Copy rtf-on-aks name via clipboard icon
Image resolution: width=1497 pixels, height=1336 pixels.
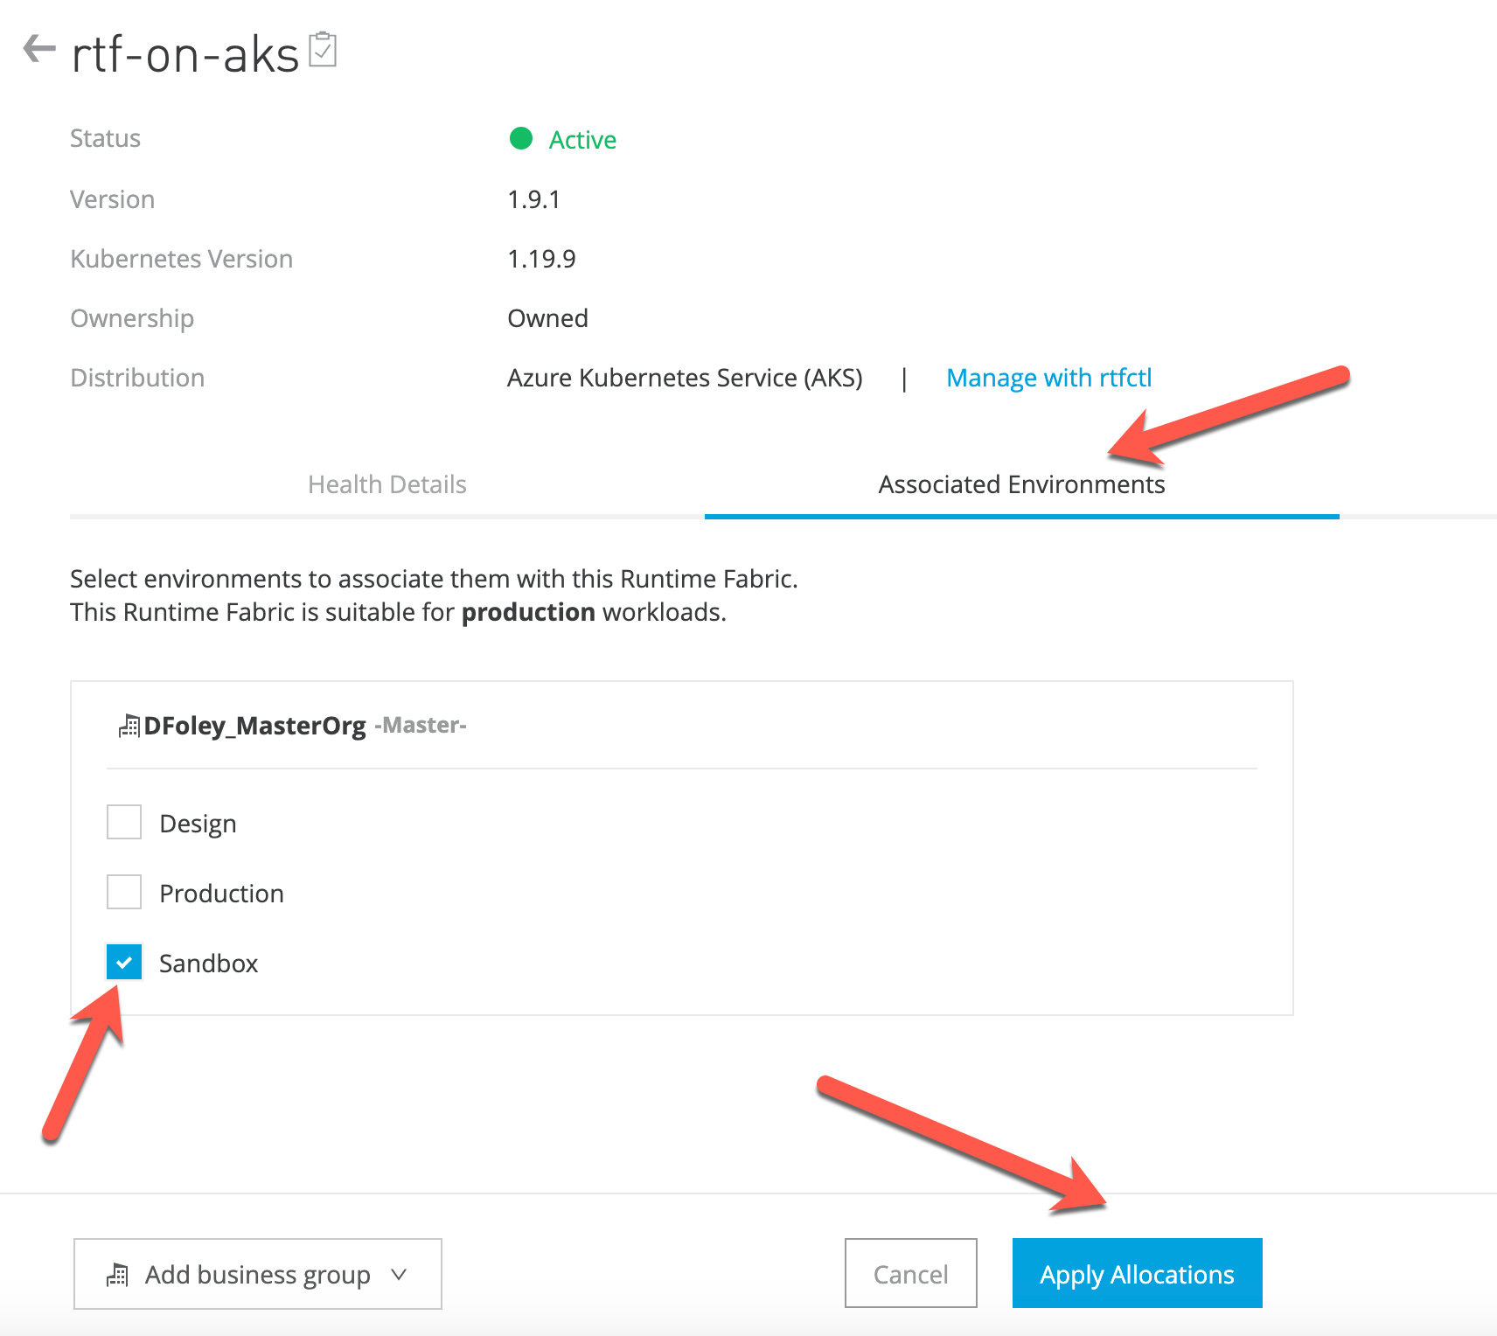(323, 50)
